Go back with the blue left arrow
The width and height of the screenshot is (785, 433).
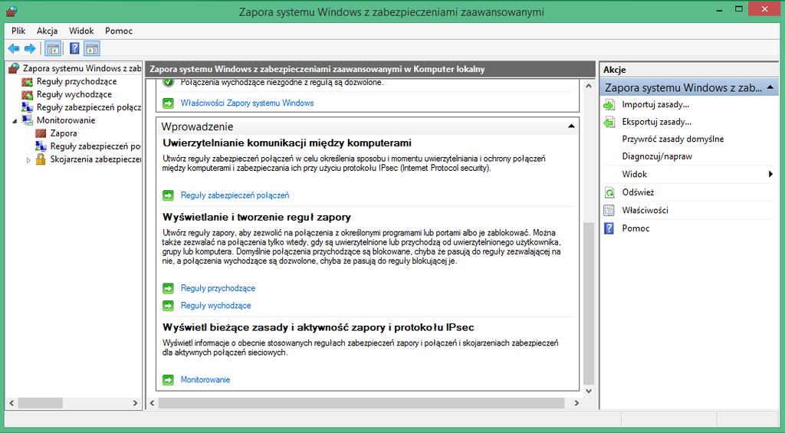tap(14, 48)
